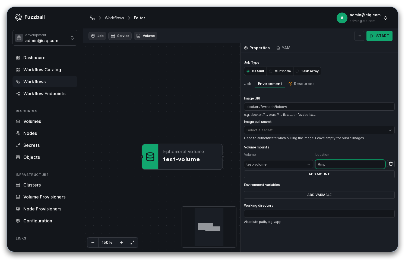Screen dimensions: 405x261
Task: Open Volumes under Resources
Action: (45, 121)
